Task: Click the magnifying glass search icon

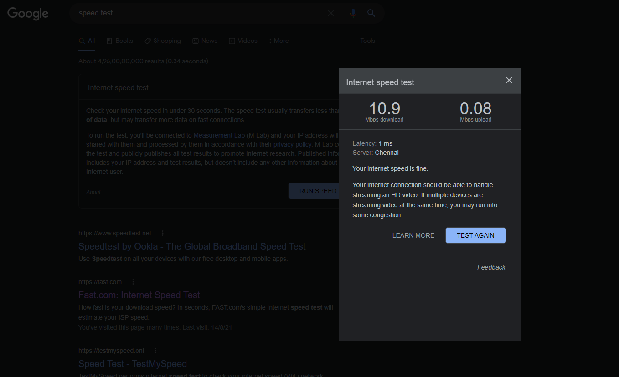Action: pyautogui.click(x=371, y=13)
